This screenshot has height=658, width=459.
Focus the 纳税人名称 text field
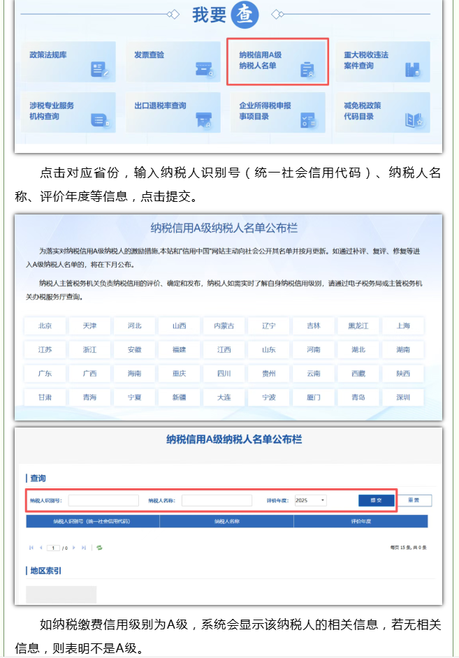[217, 501]
